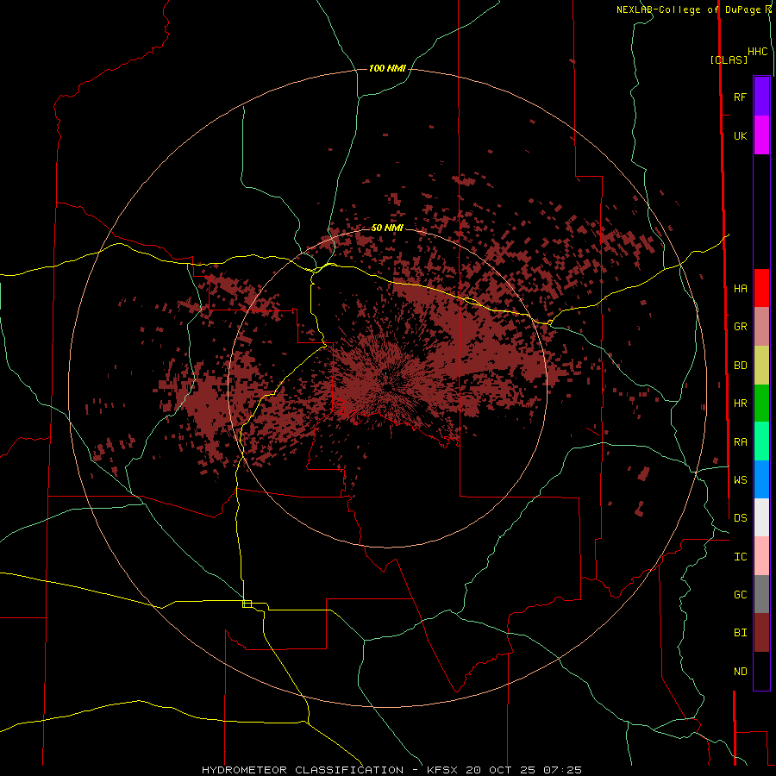
Task: Click the RF purple legend swatch
Action: point(761,97)
